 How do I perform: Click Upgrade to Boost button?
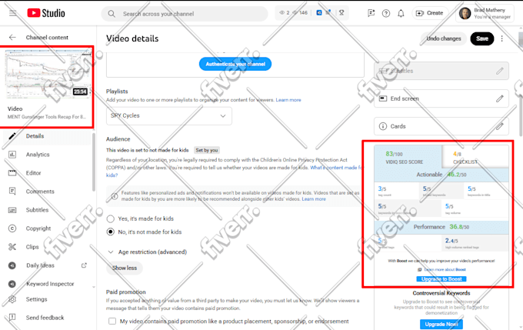click(441, 279)
